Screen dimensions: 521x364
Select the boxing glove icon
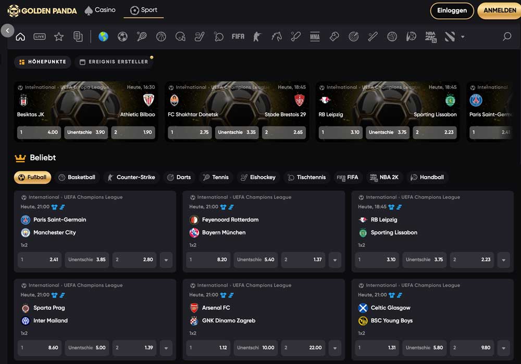click(334, 36)
